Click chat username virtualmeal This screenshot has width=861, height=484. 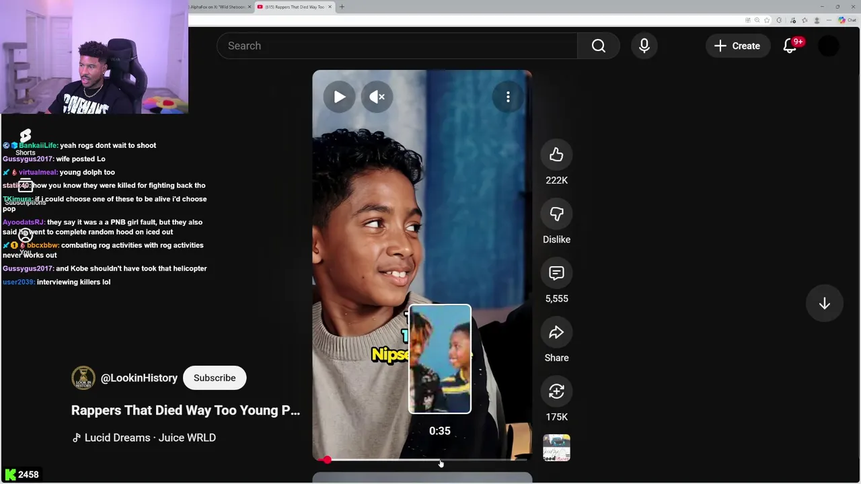click(38, 172)
